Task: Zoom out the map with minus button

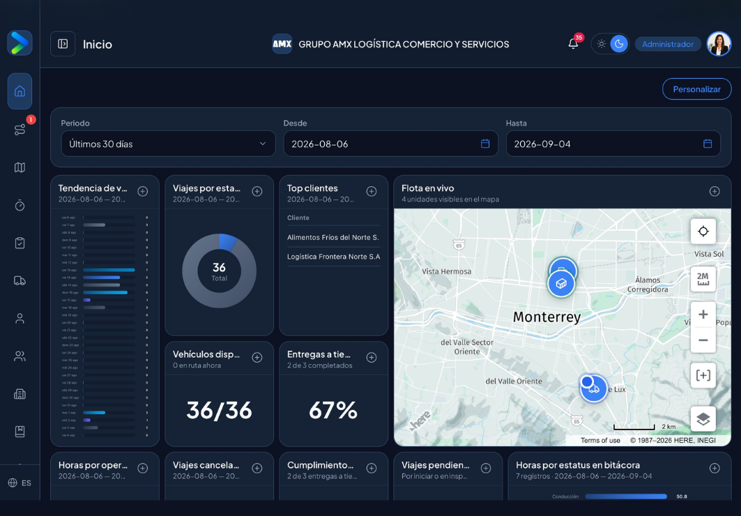Action: coord(703,340)
